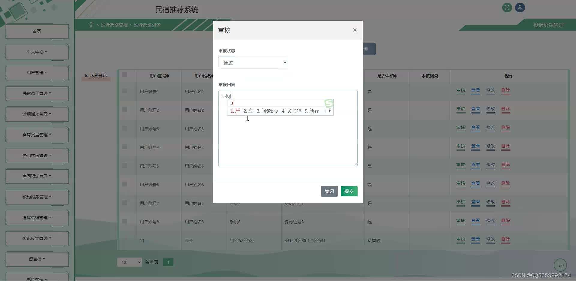Open the user profile avatar icon
Viewport: 576px width, 281px height.
tap(520, 8)
